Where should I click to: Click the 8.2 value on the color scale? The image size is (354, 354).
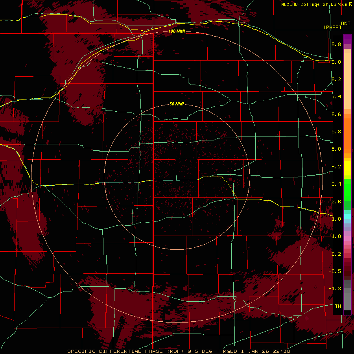pyautogui.click(x=336, y=79)
